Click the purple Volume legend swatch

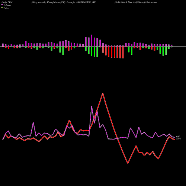point(2,5)
